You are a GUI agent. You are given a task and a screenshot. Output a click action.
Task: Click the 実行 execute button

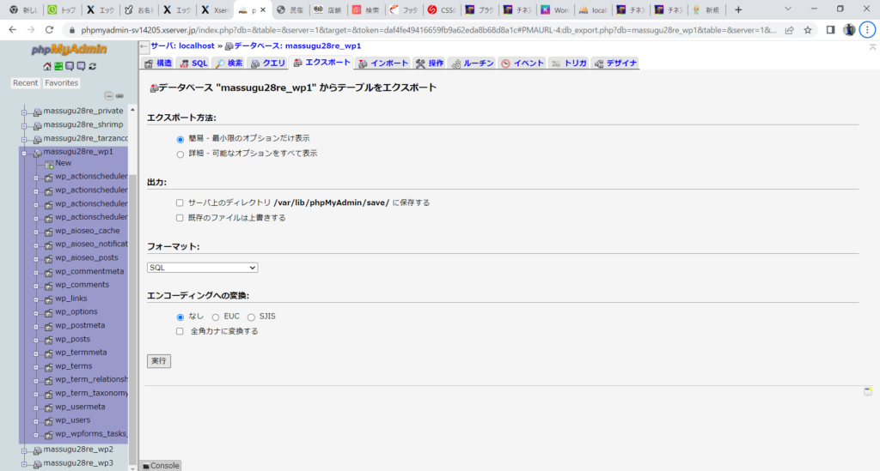159,361
